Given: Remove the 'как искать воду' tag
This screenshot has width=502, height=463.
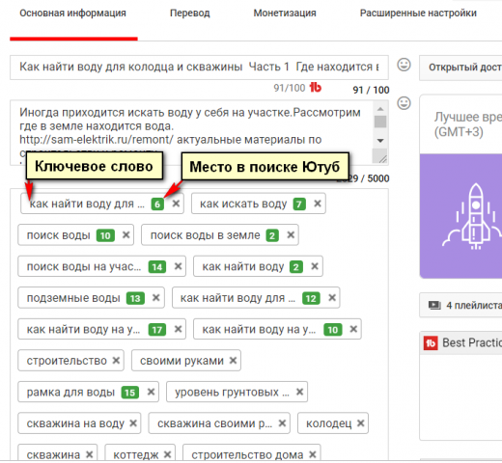Looking at the screenshot, I should point(318,204).
